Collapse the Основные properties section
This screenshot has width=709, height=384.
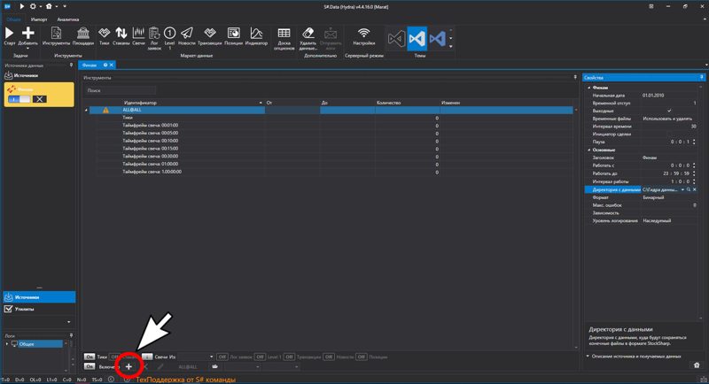point(588,150)
